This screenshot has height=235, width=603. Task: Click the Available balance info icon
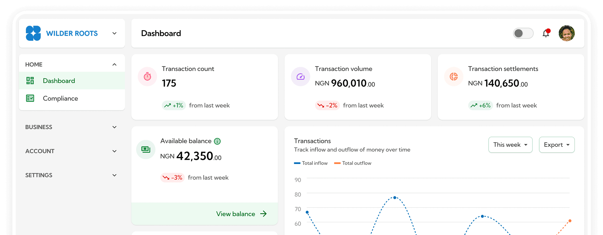[x=217, y=141]
